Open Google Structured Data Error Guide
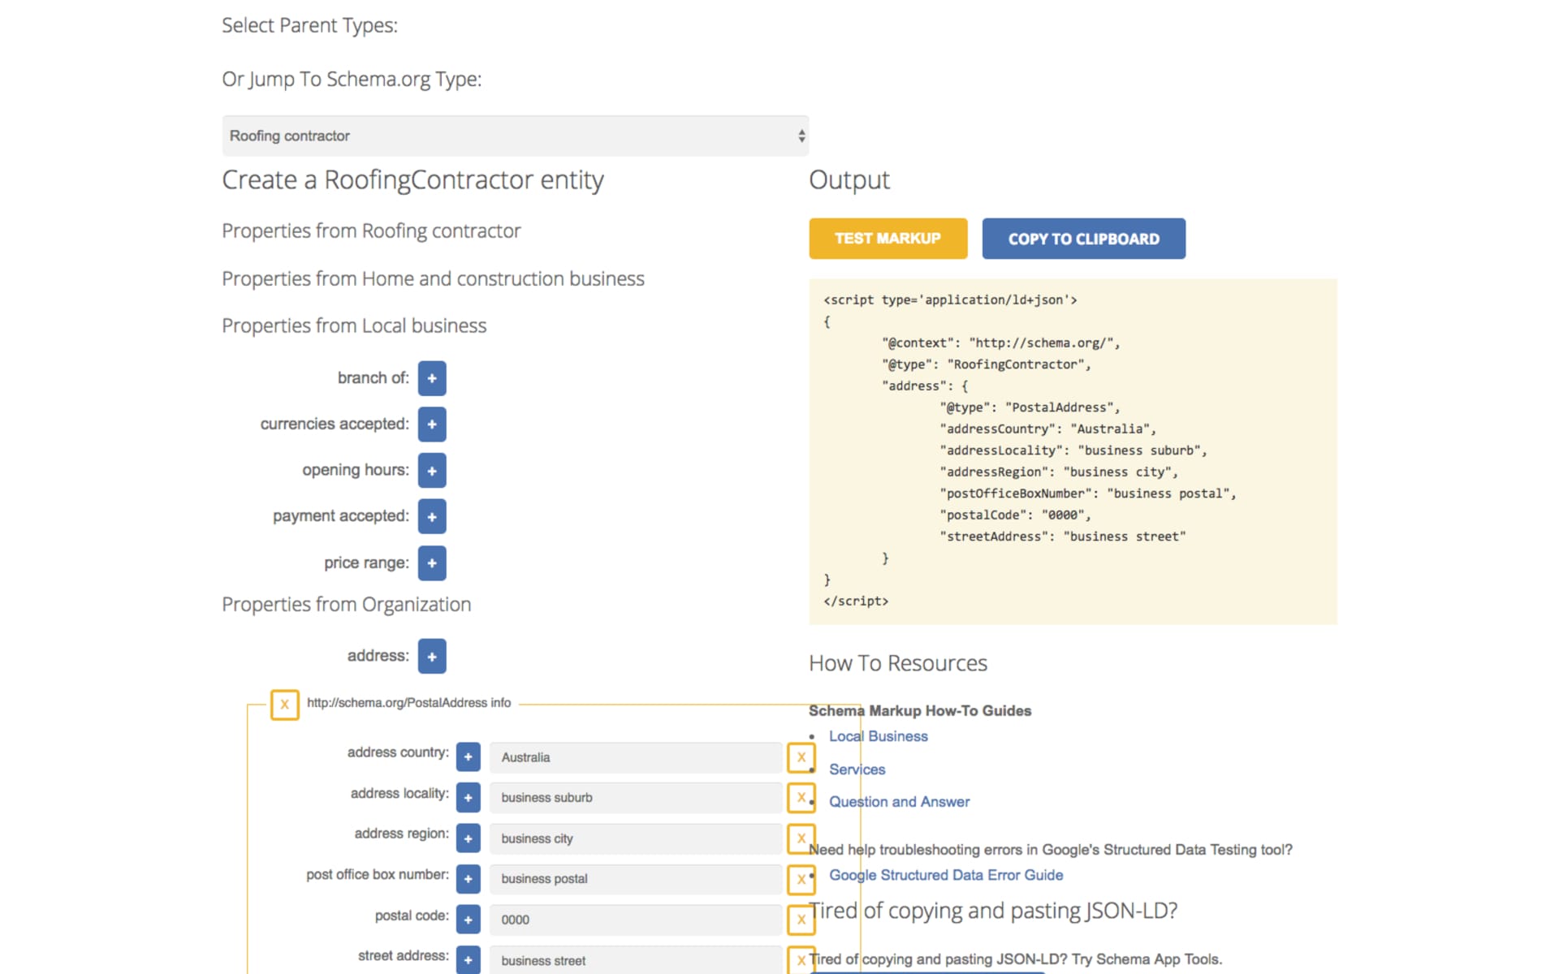Viewport: 1559px width, 974px height. click(946, 875)
